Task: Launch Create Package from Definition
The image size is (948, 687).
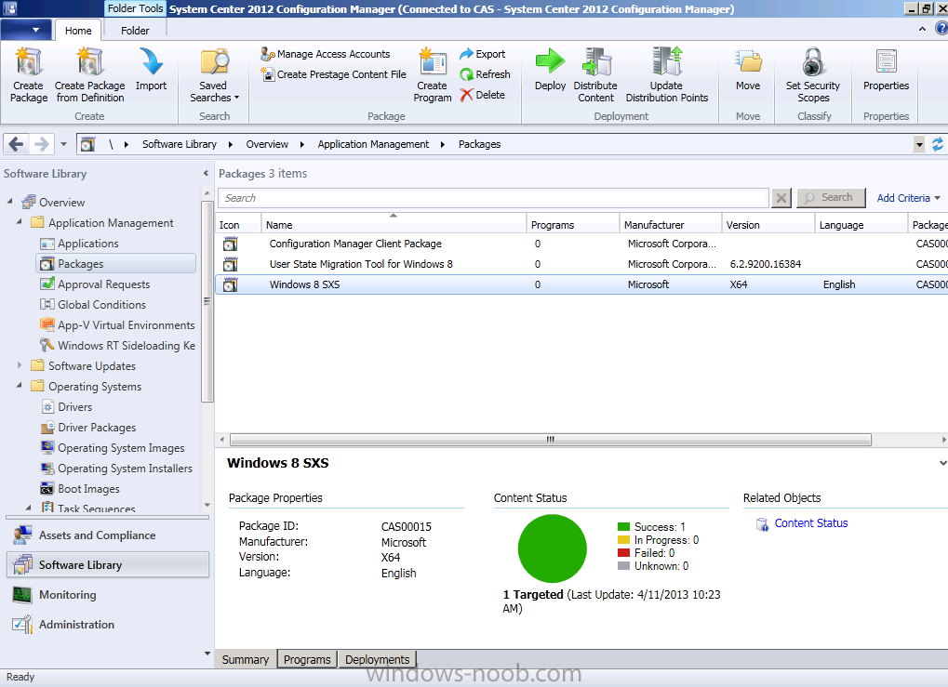Action: point(89,75)
